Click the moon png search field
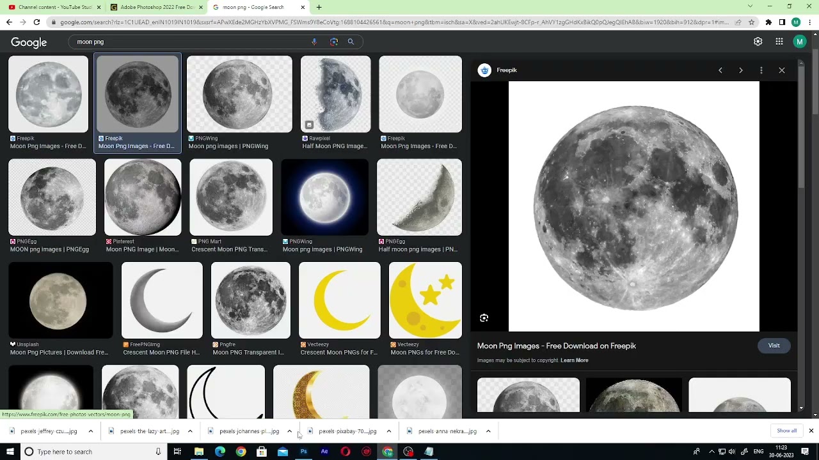819x460 pixels. (x=191, y=42)
